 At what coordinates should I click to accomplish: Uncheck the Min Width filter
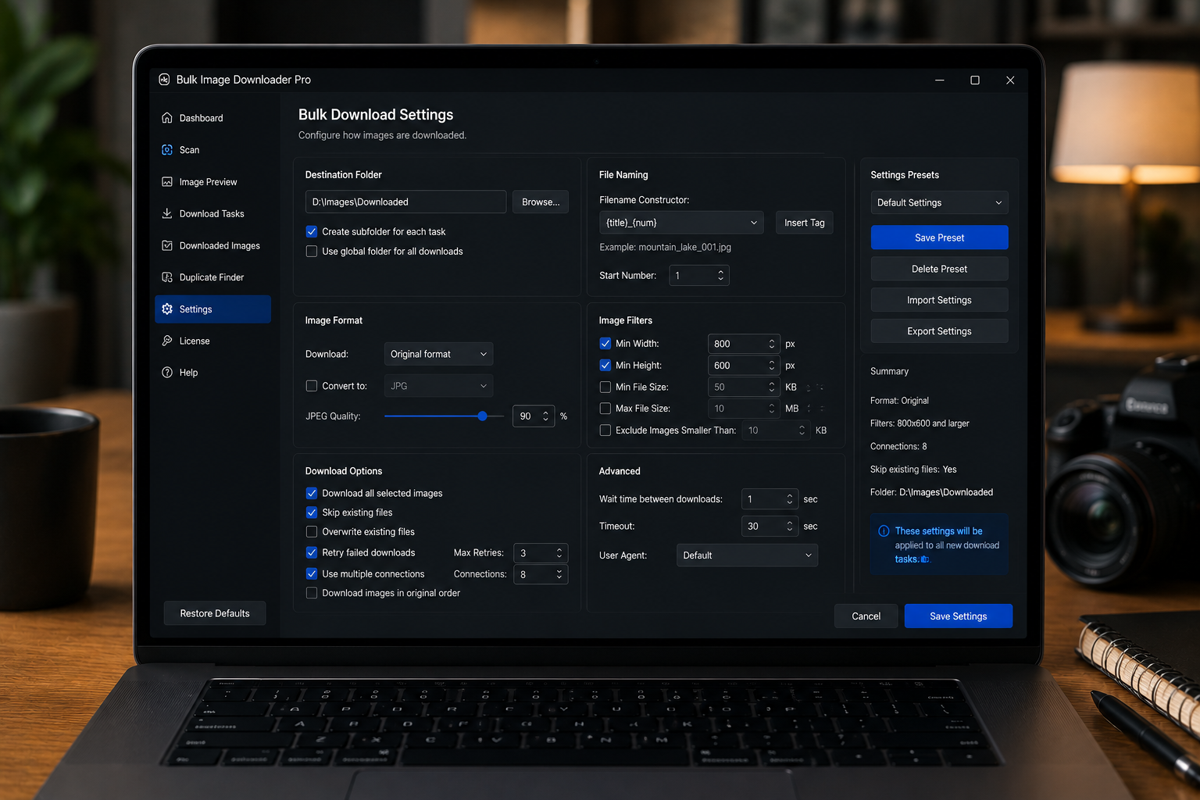pos(605,344)
